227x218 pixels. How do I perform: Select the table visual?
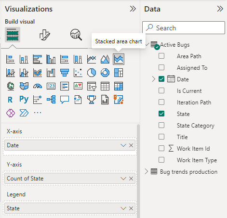[x=105, y=86]
